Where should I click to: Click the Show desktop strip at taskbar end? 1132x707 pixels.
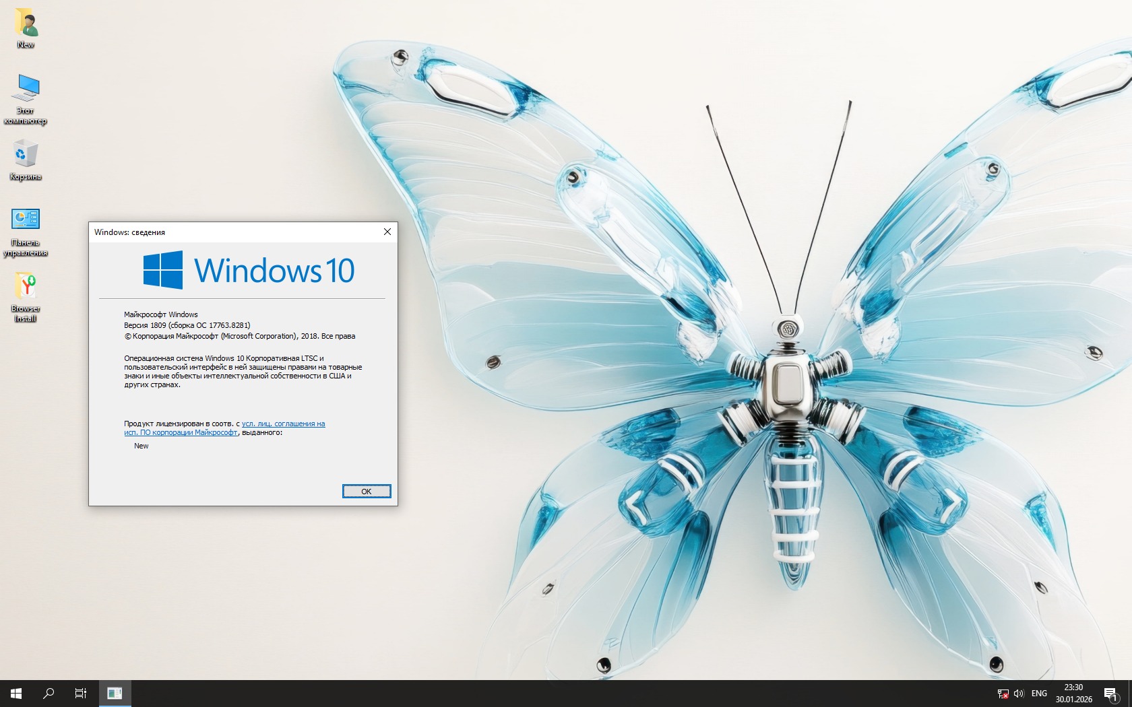pyautogui.click(x=1130, y=693)
